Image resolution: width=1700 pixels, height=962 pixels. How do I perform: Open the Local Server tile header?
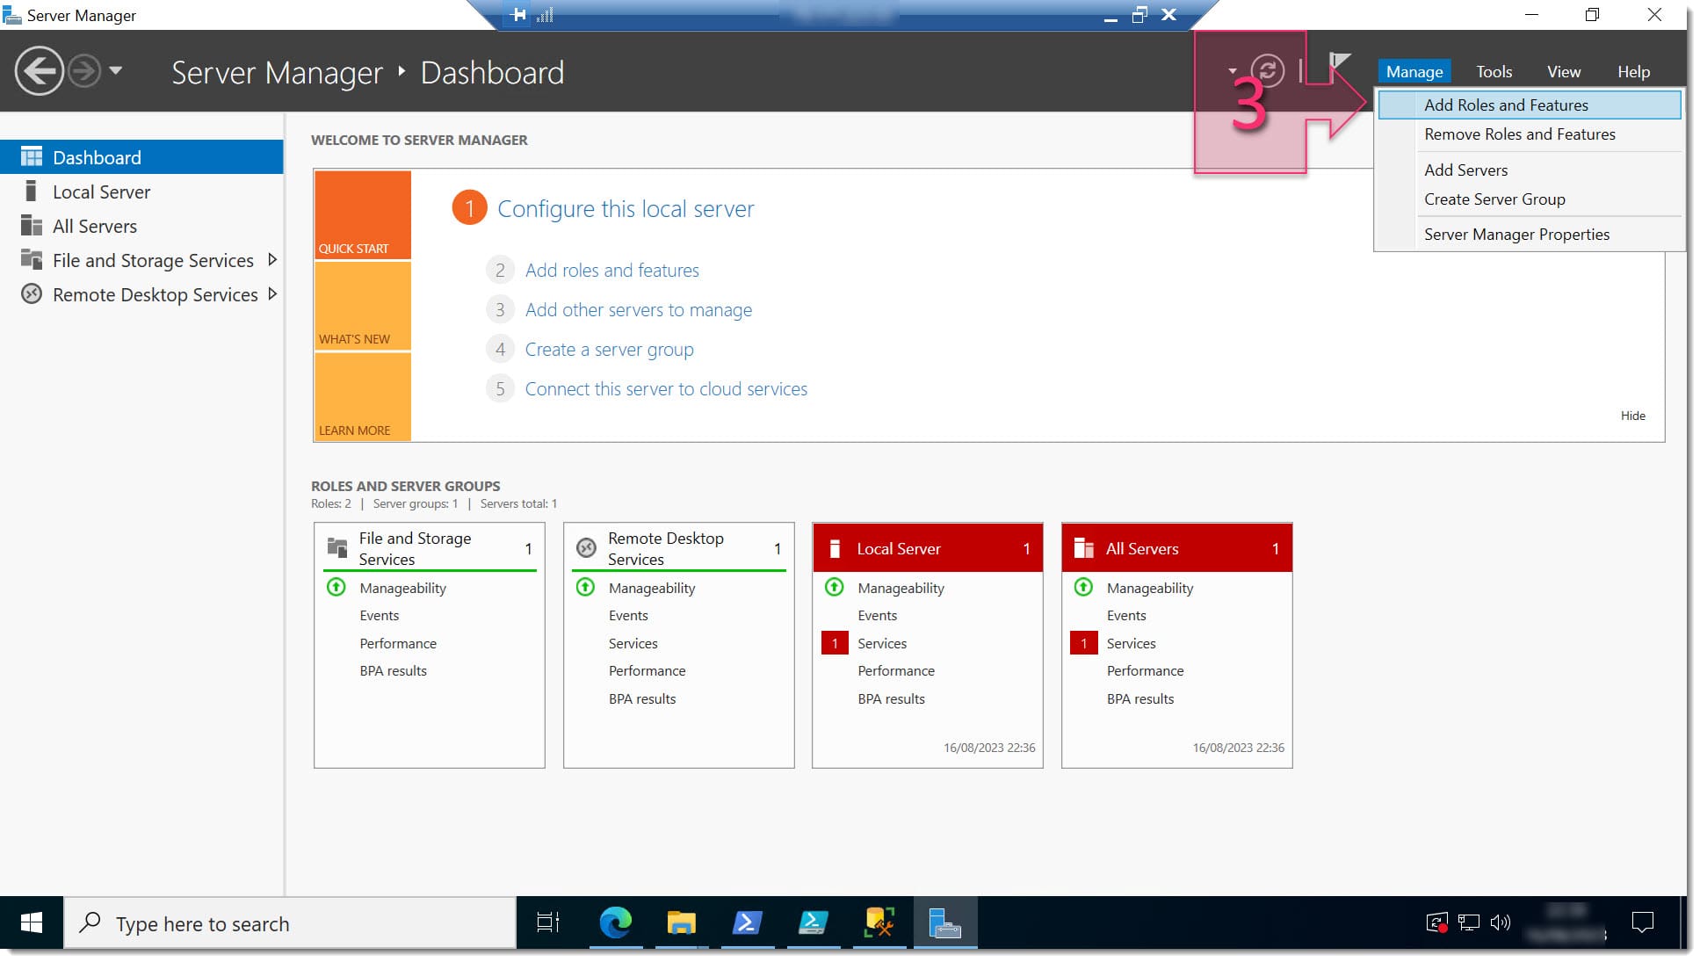click(928, 548)
